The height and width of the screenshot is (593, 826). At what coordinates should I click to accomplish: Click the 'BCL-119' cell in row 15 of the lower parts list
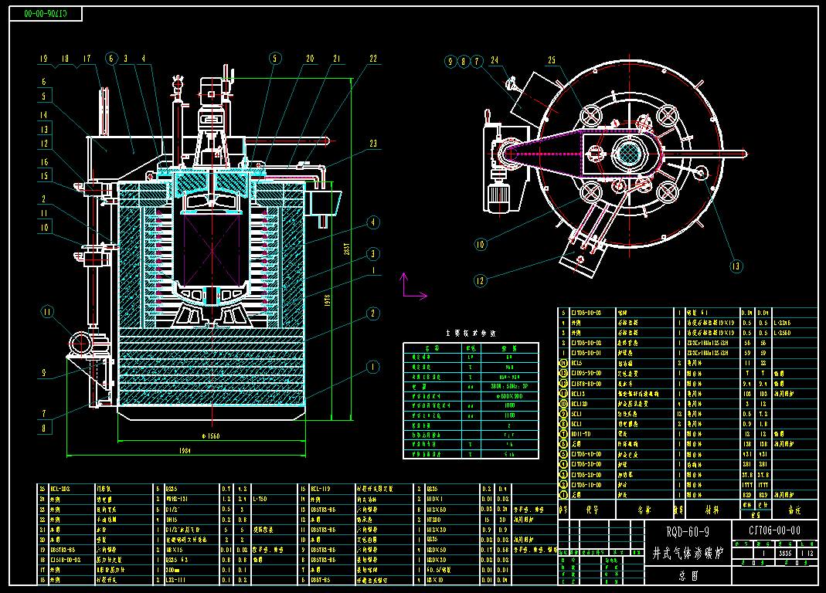tap(332, 489)
